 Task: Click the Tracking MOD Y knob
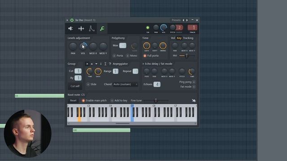pyautogui.click(x=192, y=46)
